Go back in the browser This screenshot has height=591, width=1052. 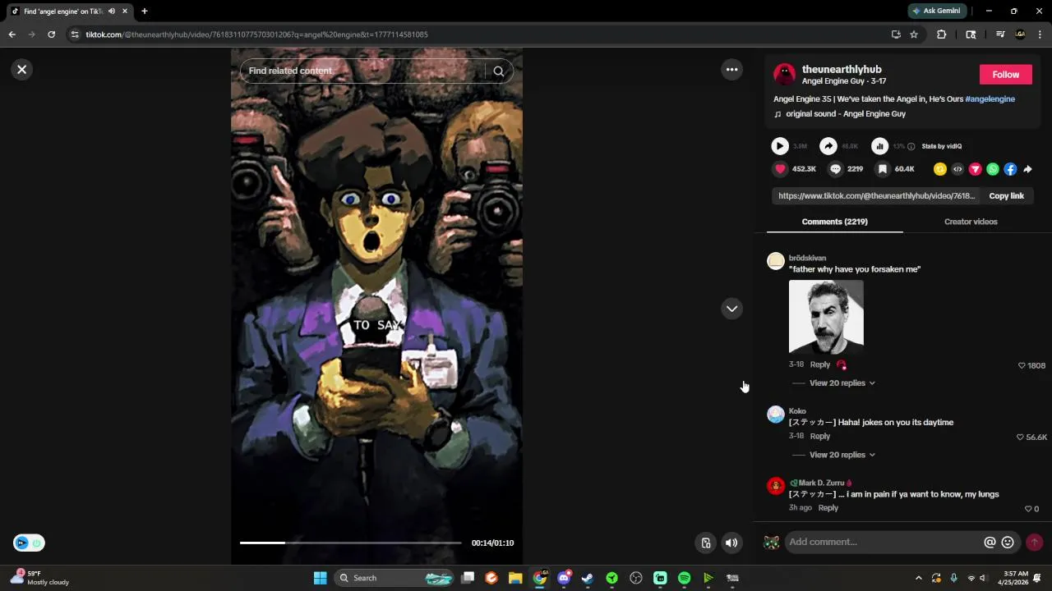click(x=12, y=34)
